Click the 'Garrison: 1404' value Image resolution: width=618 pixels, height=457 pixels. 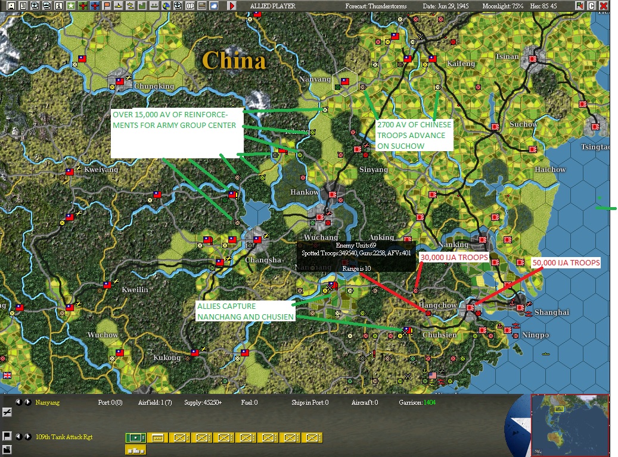tap(417, 402)
